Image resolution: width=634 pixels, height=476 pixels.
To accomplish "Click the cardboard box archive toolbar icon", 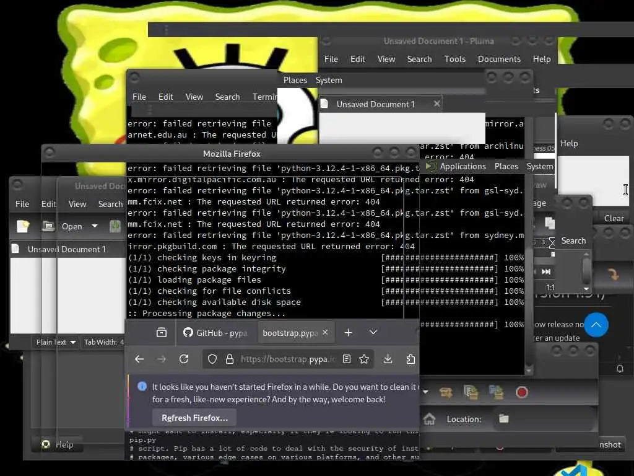I will pos(446,392).
